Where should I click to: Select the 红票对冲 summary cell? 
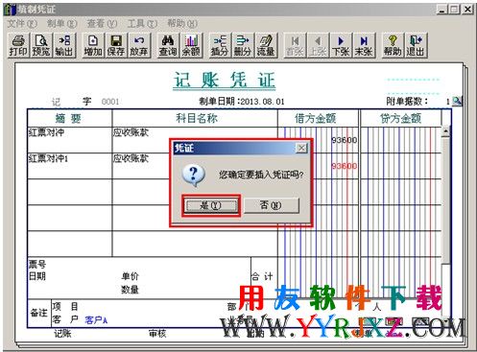[70, 140]
